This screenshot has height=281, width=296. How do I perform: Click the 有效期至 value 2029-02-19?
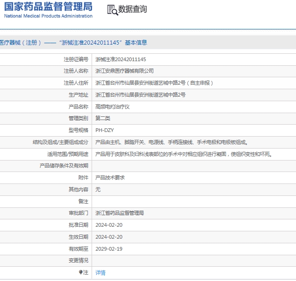coord(109,249)
